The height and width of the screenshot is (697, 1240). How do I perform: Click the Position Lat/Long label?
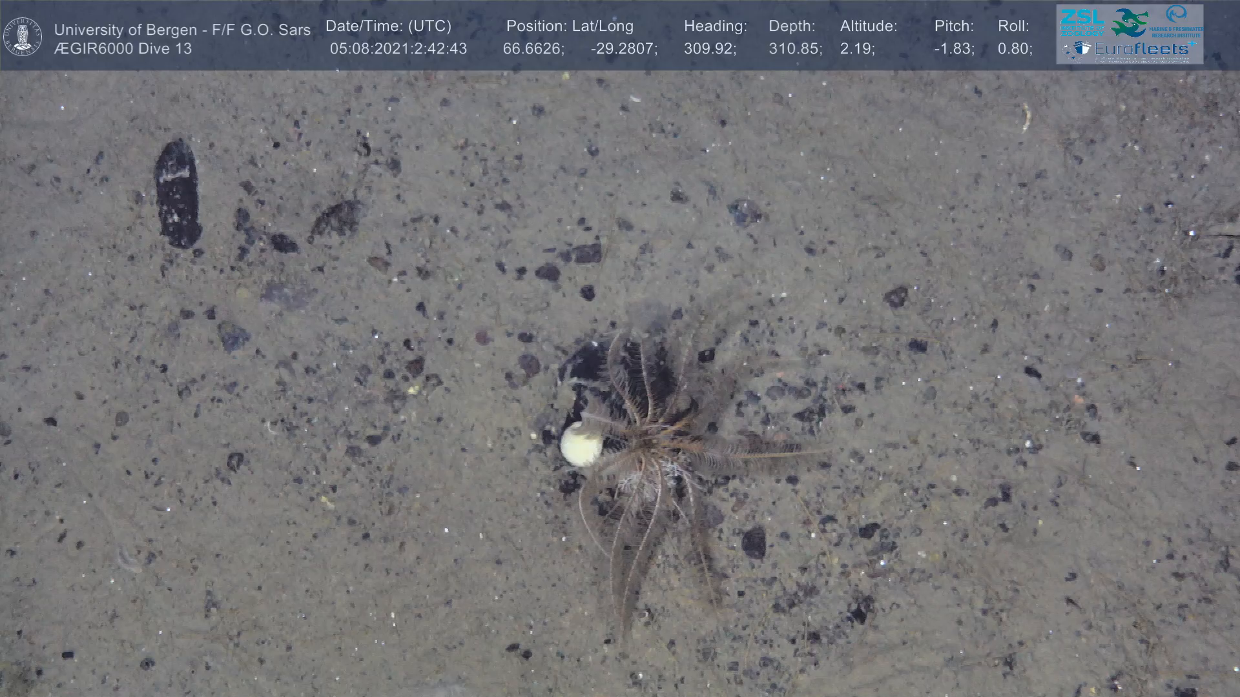570,26
